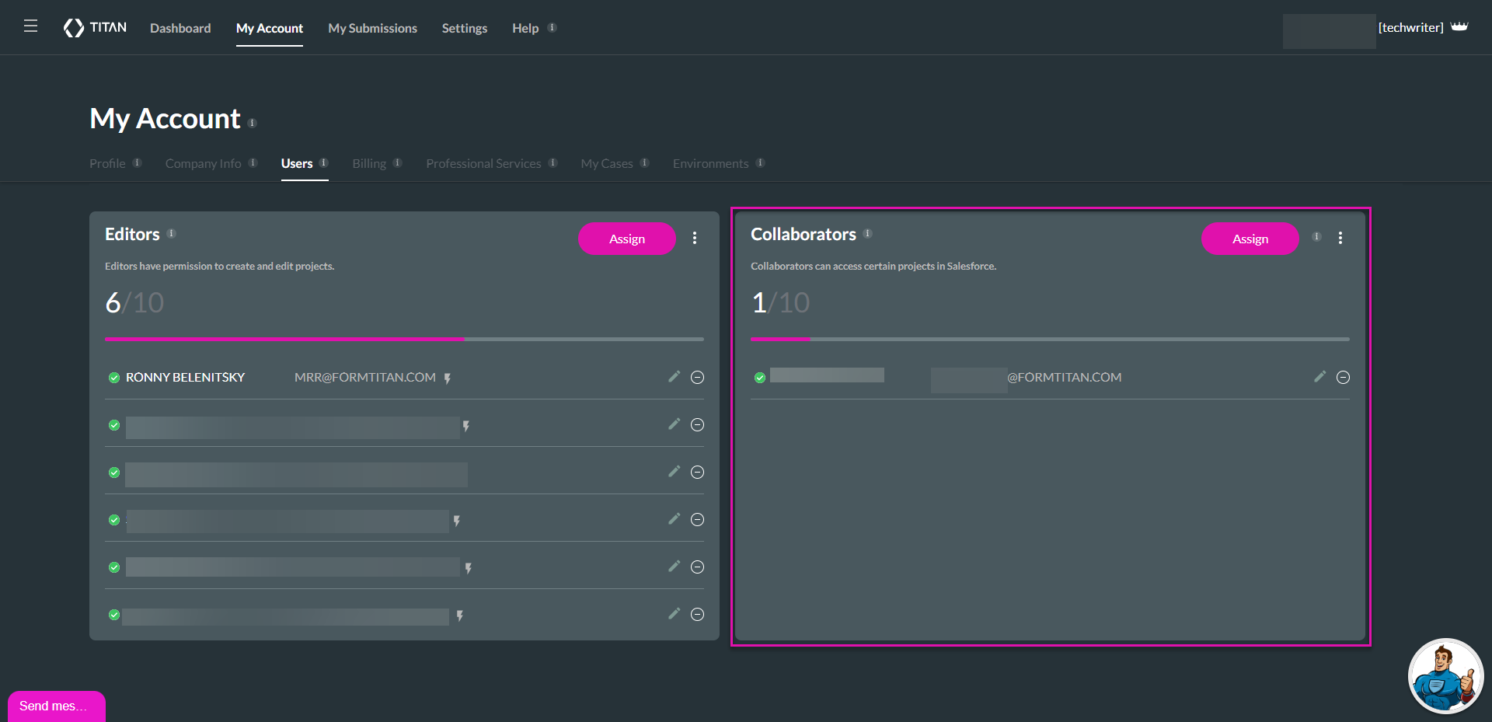Click remove icon in third editor row
This screenshot has height=722, width=1492.
tap(697, 472)
